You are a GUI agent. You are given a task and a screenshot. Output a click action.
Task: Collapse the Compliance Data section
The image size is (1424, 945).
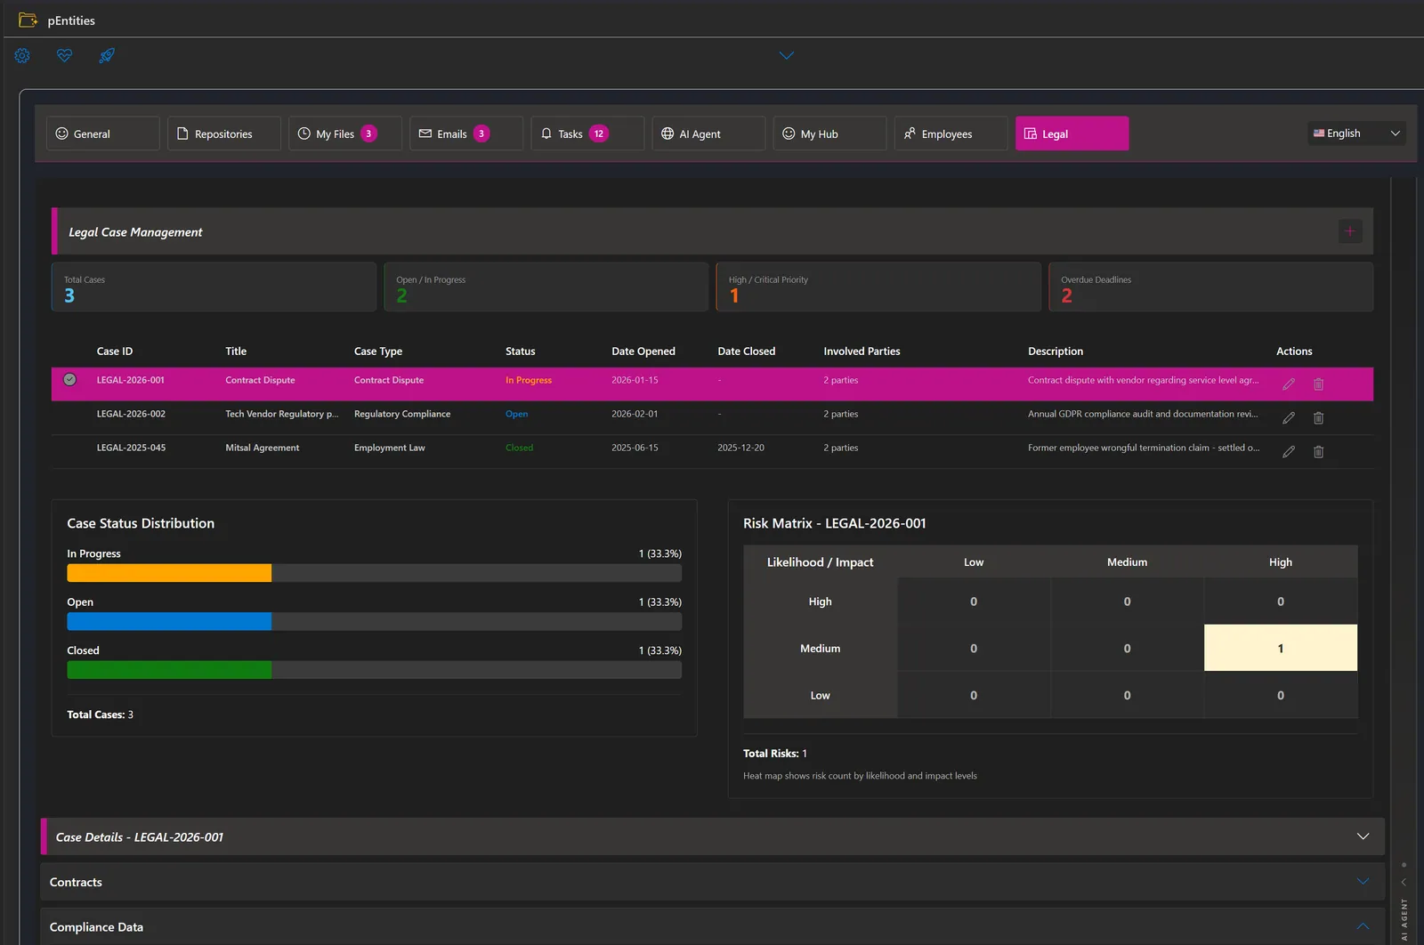pos(1363,926)
